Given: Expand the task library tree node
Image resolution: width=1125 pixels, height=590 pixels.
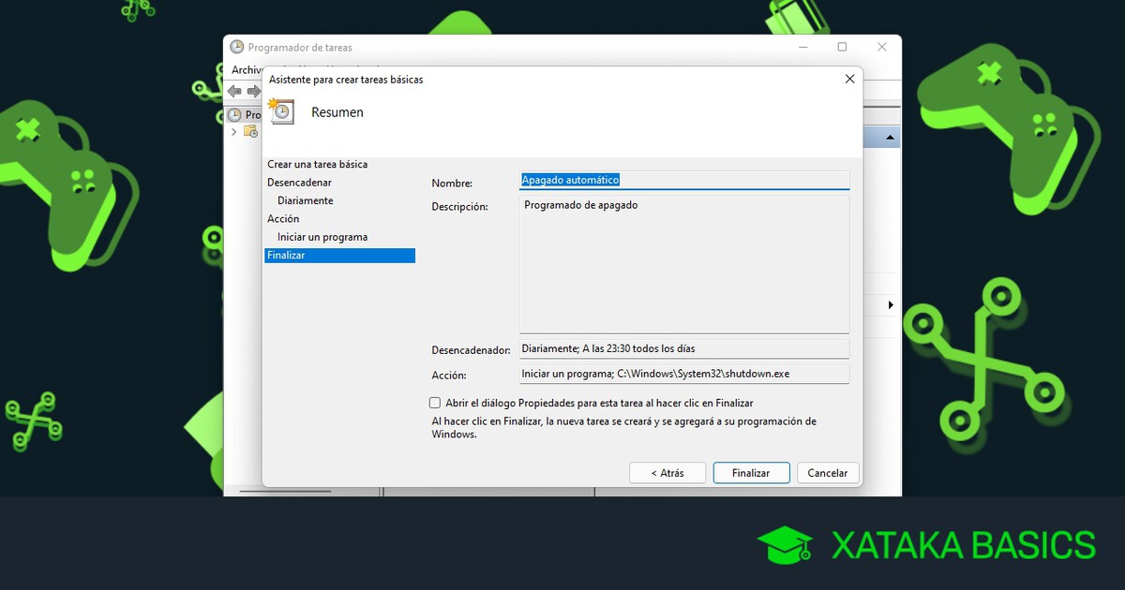Looking at the screenshot, I should [234, 131].
